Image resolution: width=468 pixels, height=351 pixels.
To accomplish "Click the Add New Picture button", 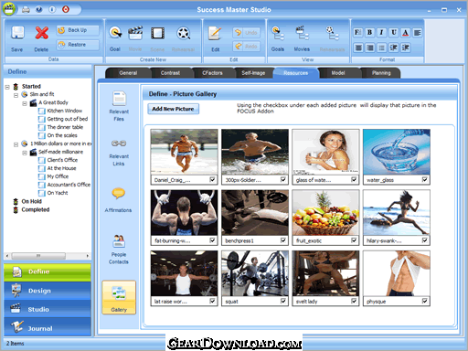I will pyautogui.click(x=173, y=109).
